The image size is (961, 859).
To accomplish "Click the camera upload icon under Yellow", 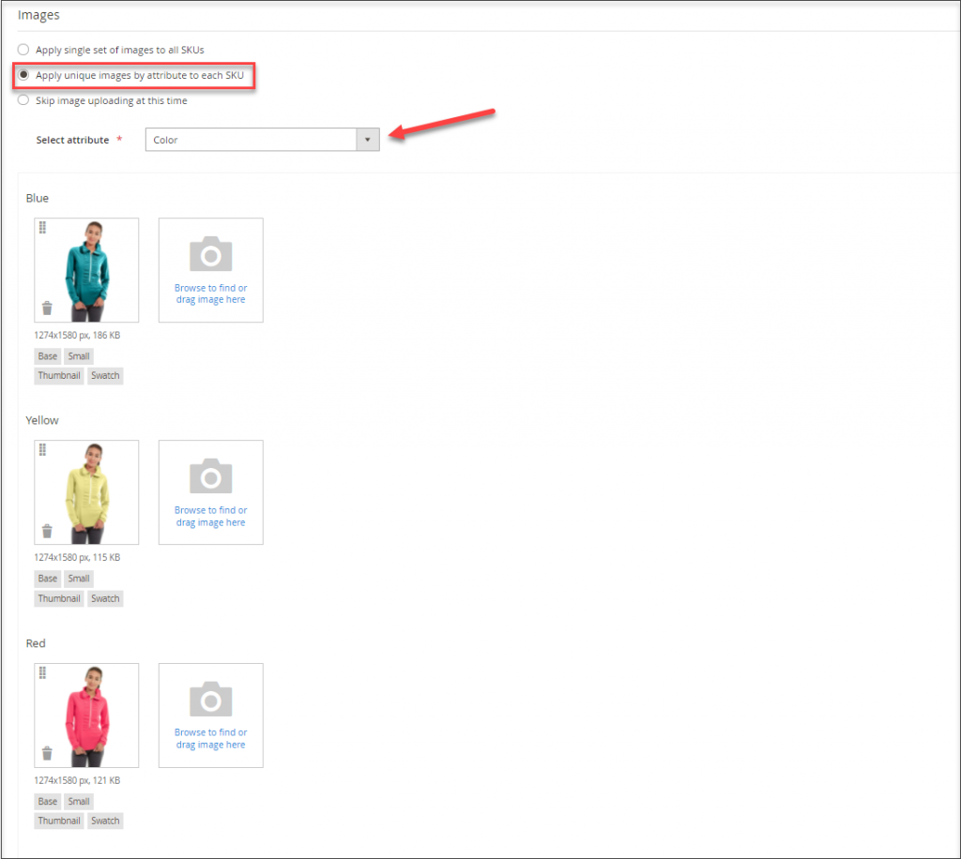I will [x=210, y=475].
